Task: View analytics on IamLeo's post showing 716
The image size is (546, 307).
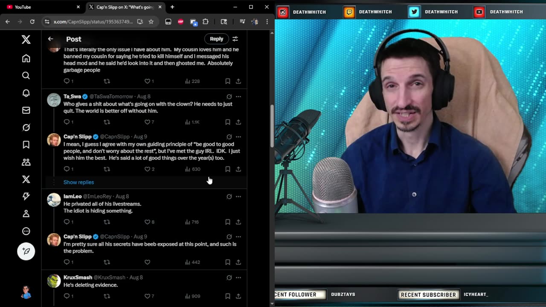Action: 192,222
